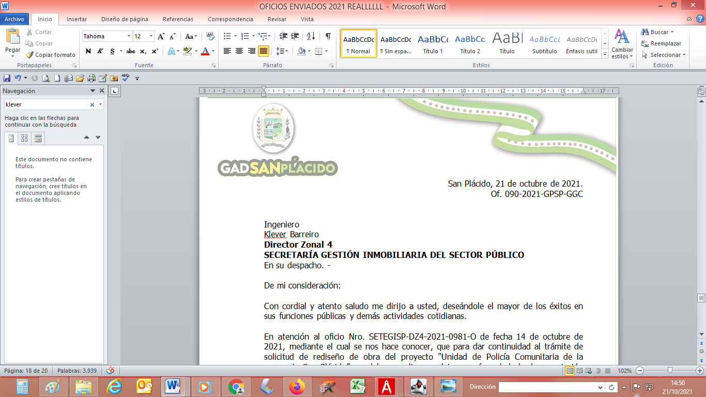This screenshot has height=397, width=706.
Task: Click the Show paragraph marks (¶) icon
Action: (x=328, y=36)
